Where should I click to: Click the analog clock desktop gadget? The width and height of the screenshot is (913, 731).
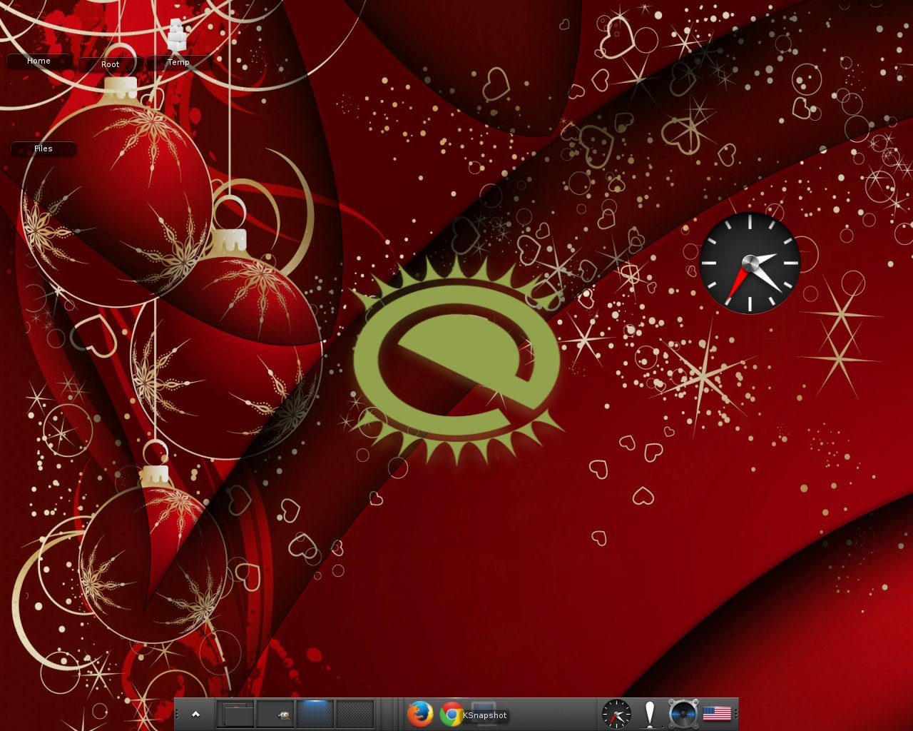(x=750, y=263)
